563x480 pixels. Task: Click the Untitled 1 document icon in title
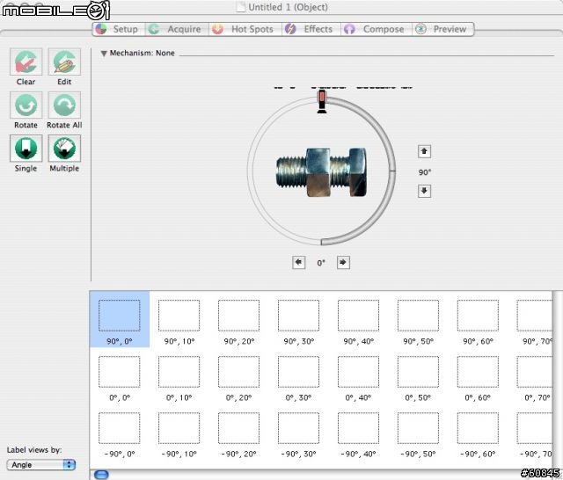click(241, 7)
